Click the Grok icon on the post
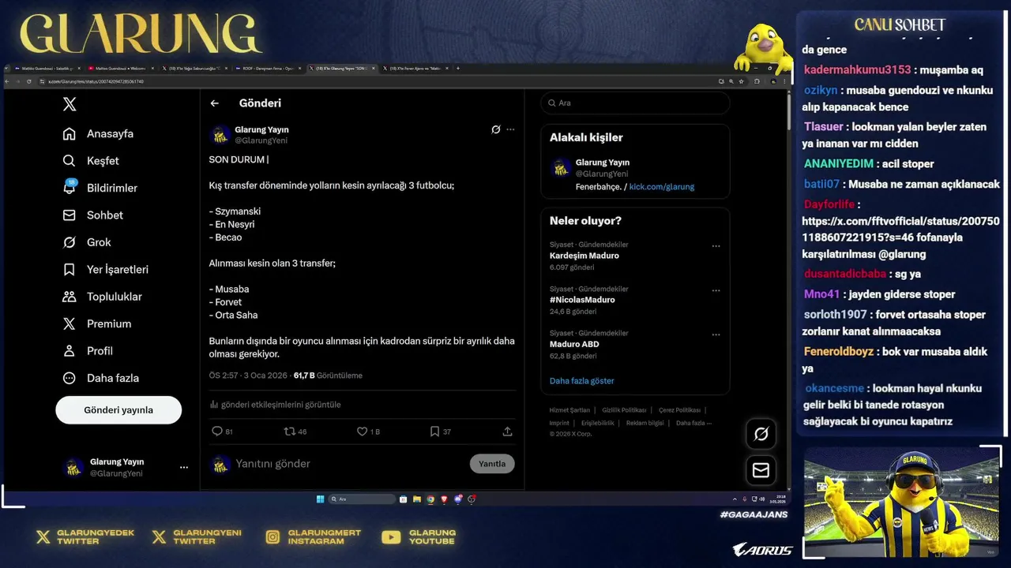The height and width of the screenshot is (568, 1011). [x=495, y=129]
